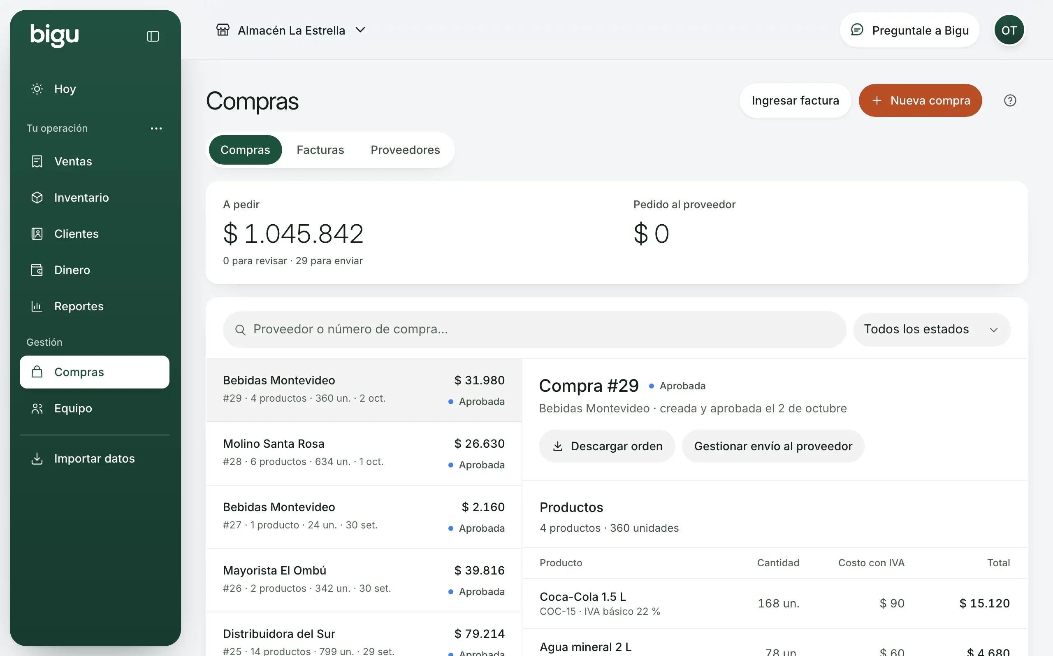Image resolution: width=1053 pixels, height=656 pixels.
Task: Focus the Proveedor o número de compra search
Action: [534, 329]
